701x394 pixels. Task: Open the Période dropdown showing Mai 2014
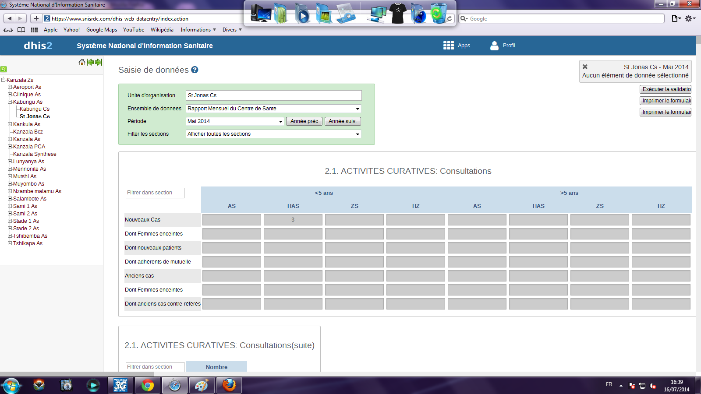click(235, 121)
